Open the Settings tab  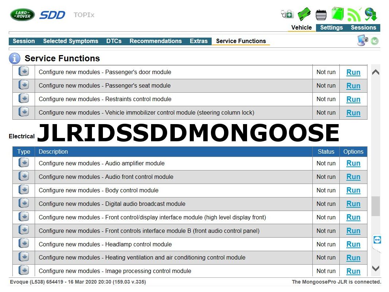click(x=331, y=27)
